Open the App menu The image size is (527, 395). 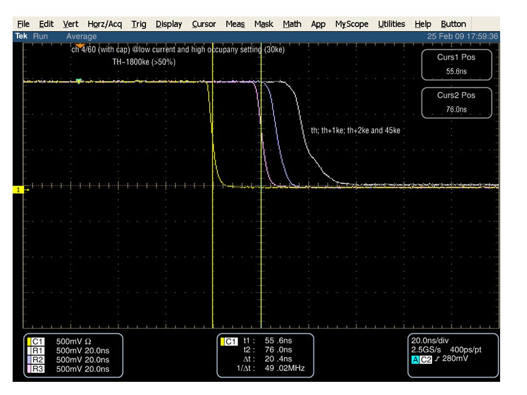[x=318, y=24]
